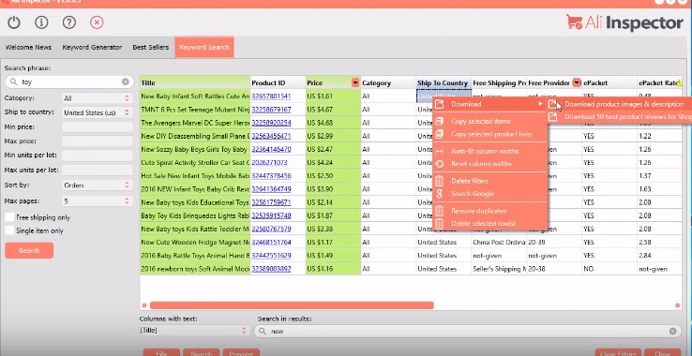The height and width of the screenshot is (356, 692).
Task: Click the Remove duplicates trash icon
Action: coord(439,211)
